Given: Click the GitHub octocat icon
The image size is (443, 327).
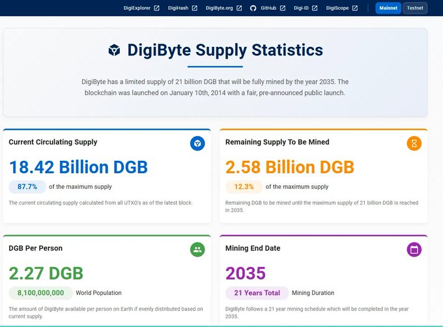Looking at the screenshot, I should (x=253, y=8).
